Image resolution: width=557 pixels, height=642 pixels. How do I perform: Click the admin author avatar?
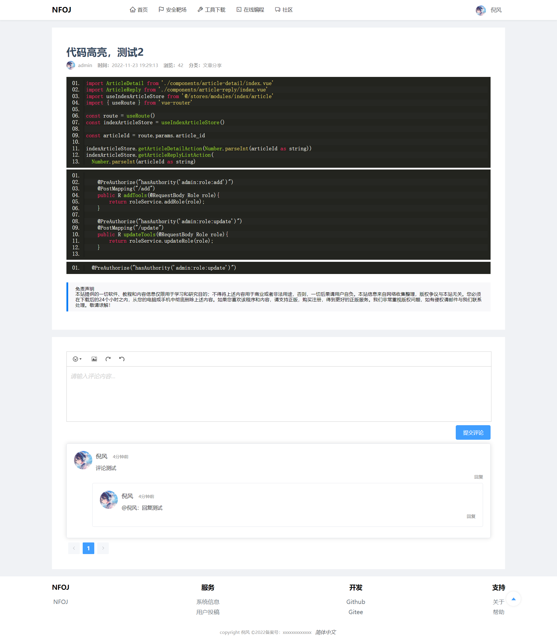coord(70,65)
